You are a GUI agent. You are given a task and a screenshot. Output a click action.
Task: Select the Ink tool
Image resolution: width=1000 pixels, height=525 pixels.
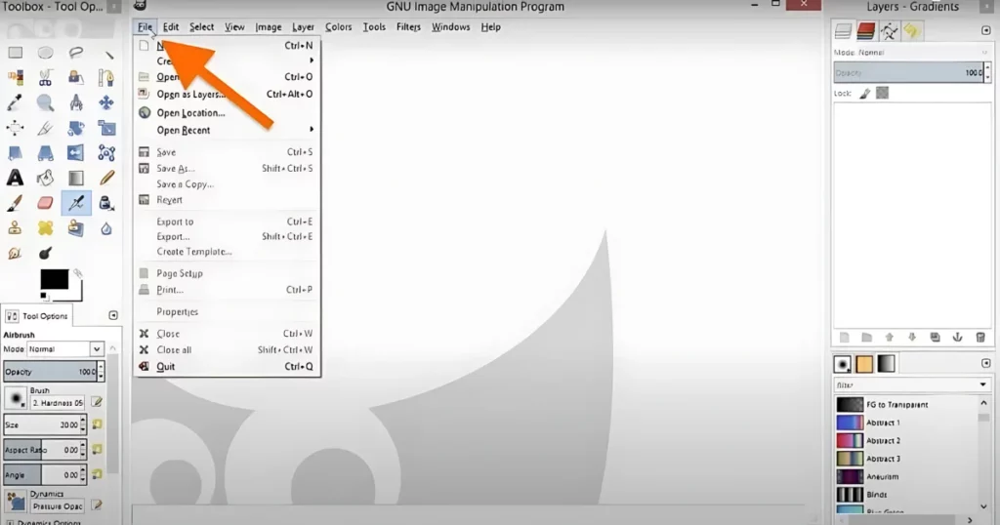106,203
